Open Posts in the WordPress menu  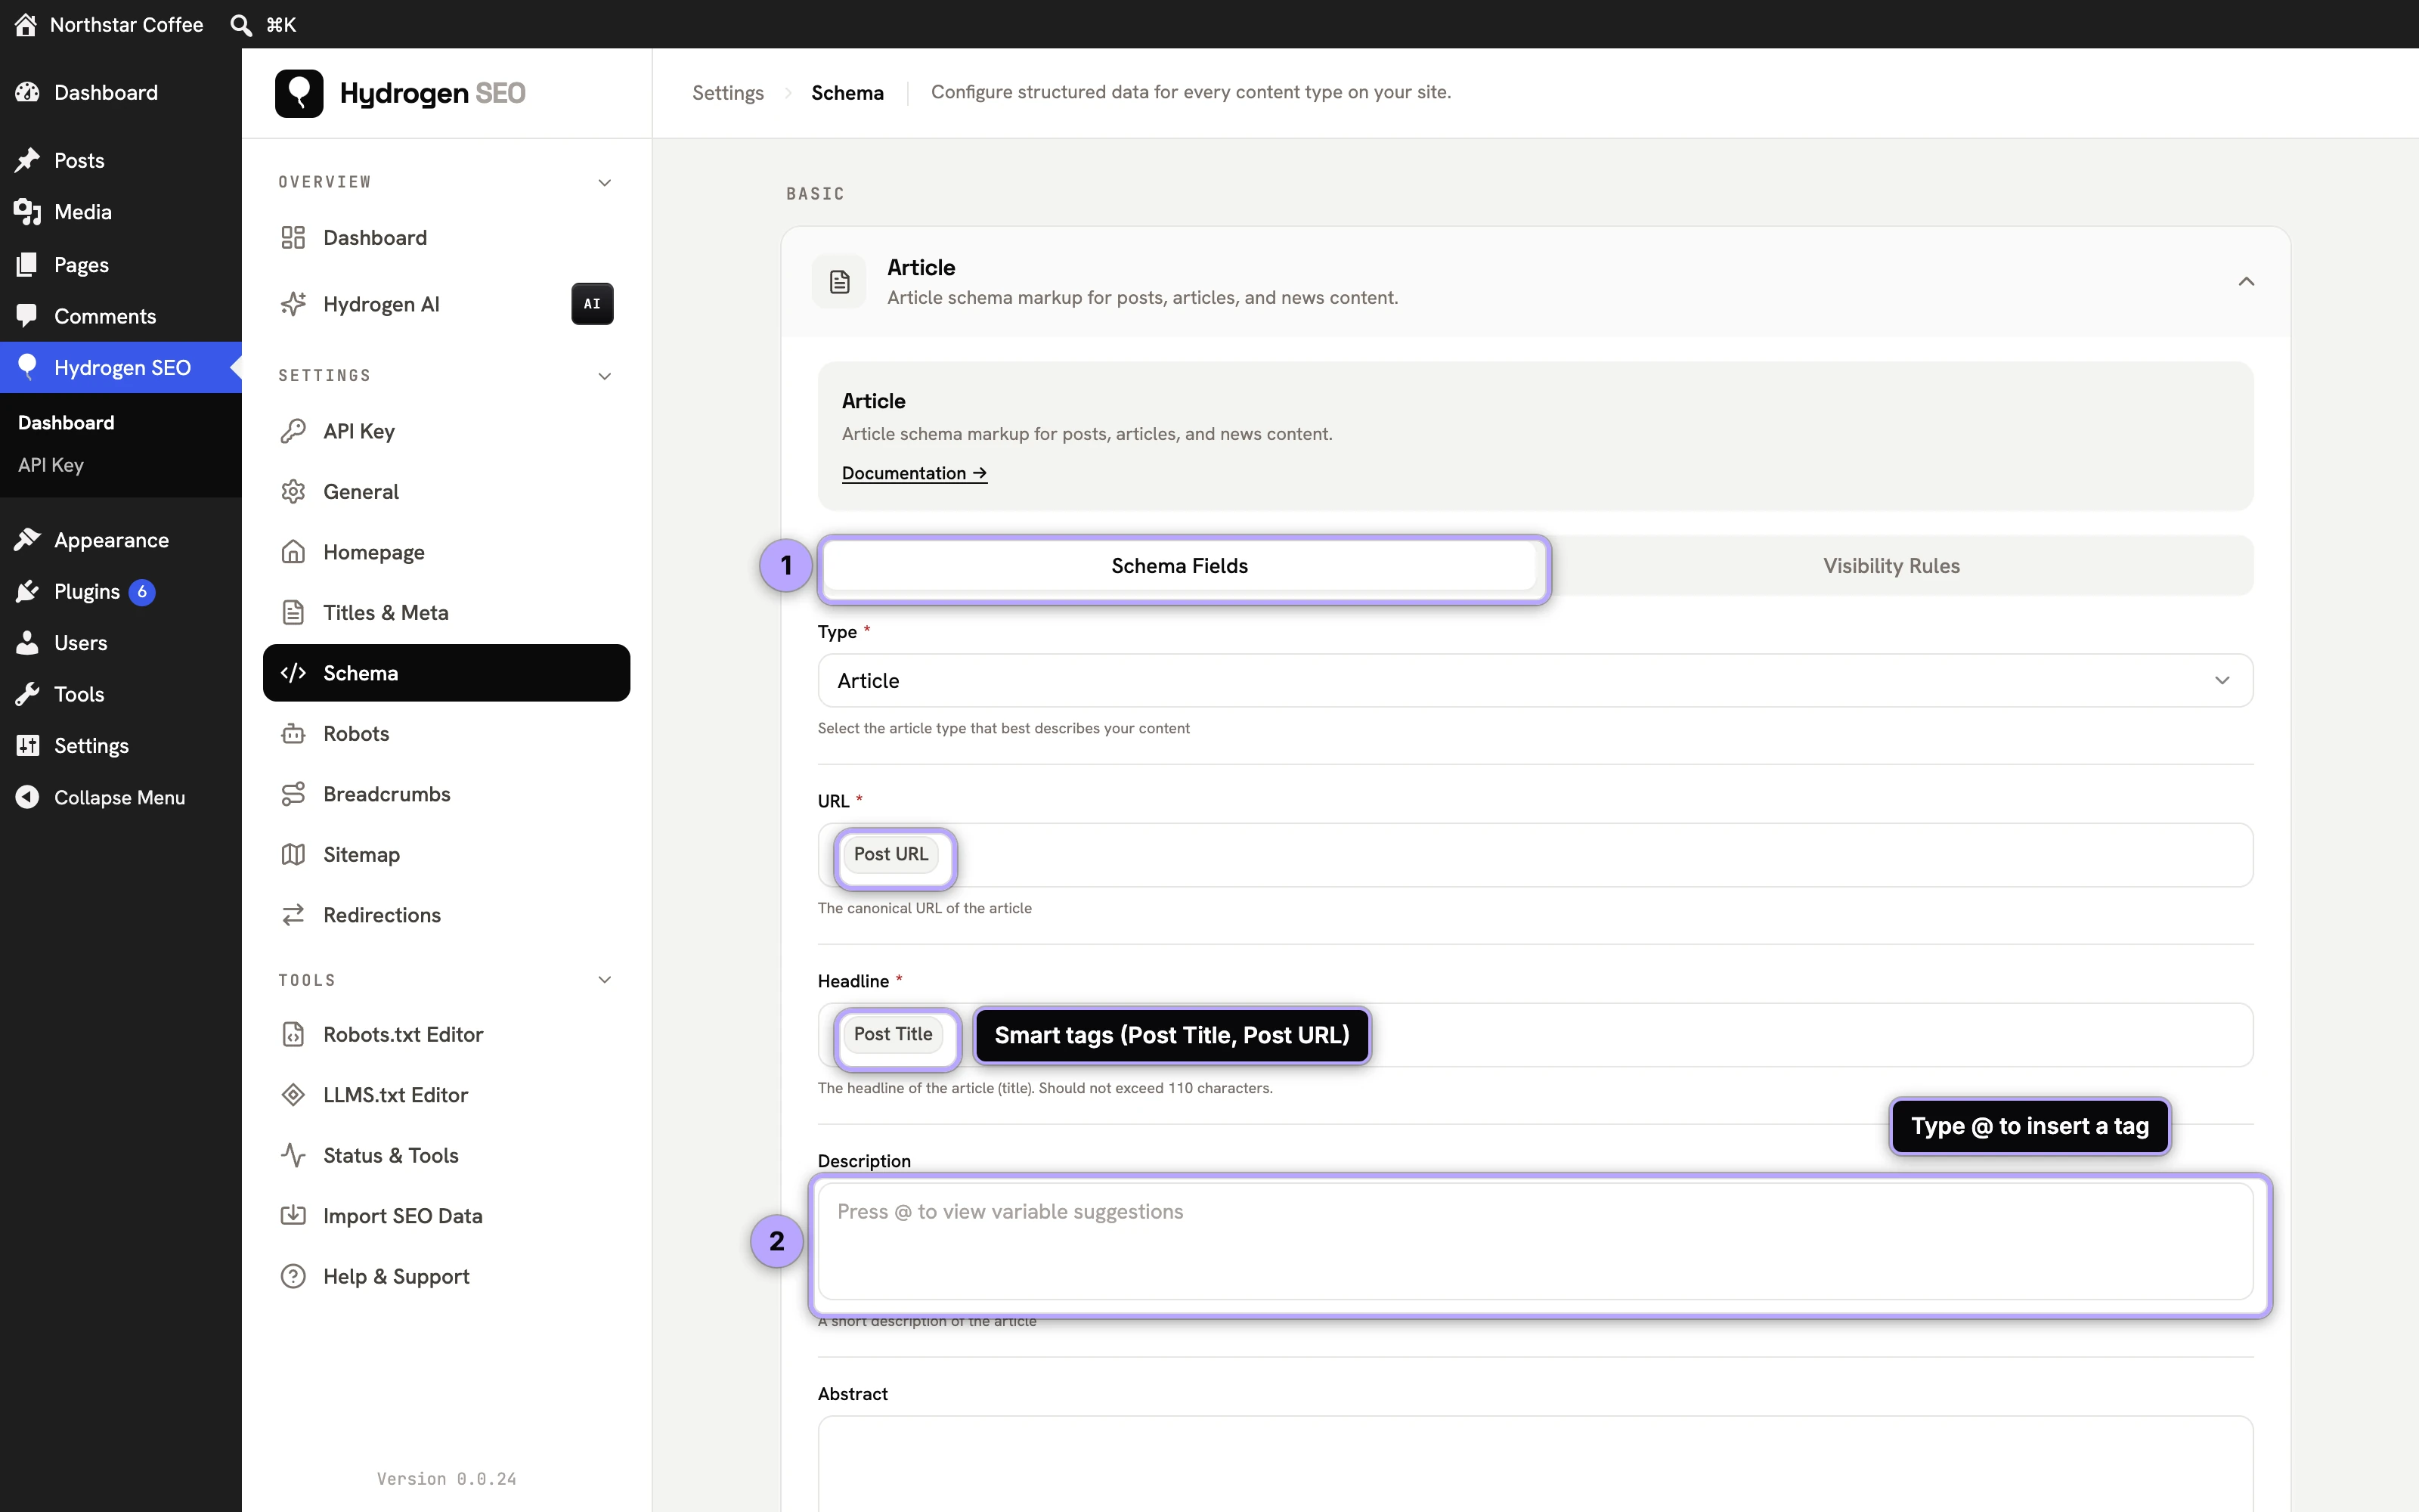(121, 160)
